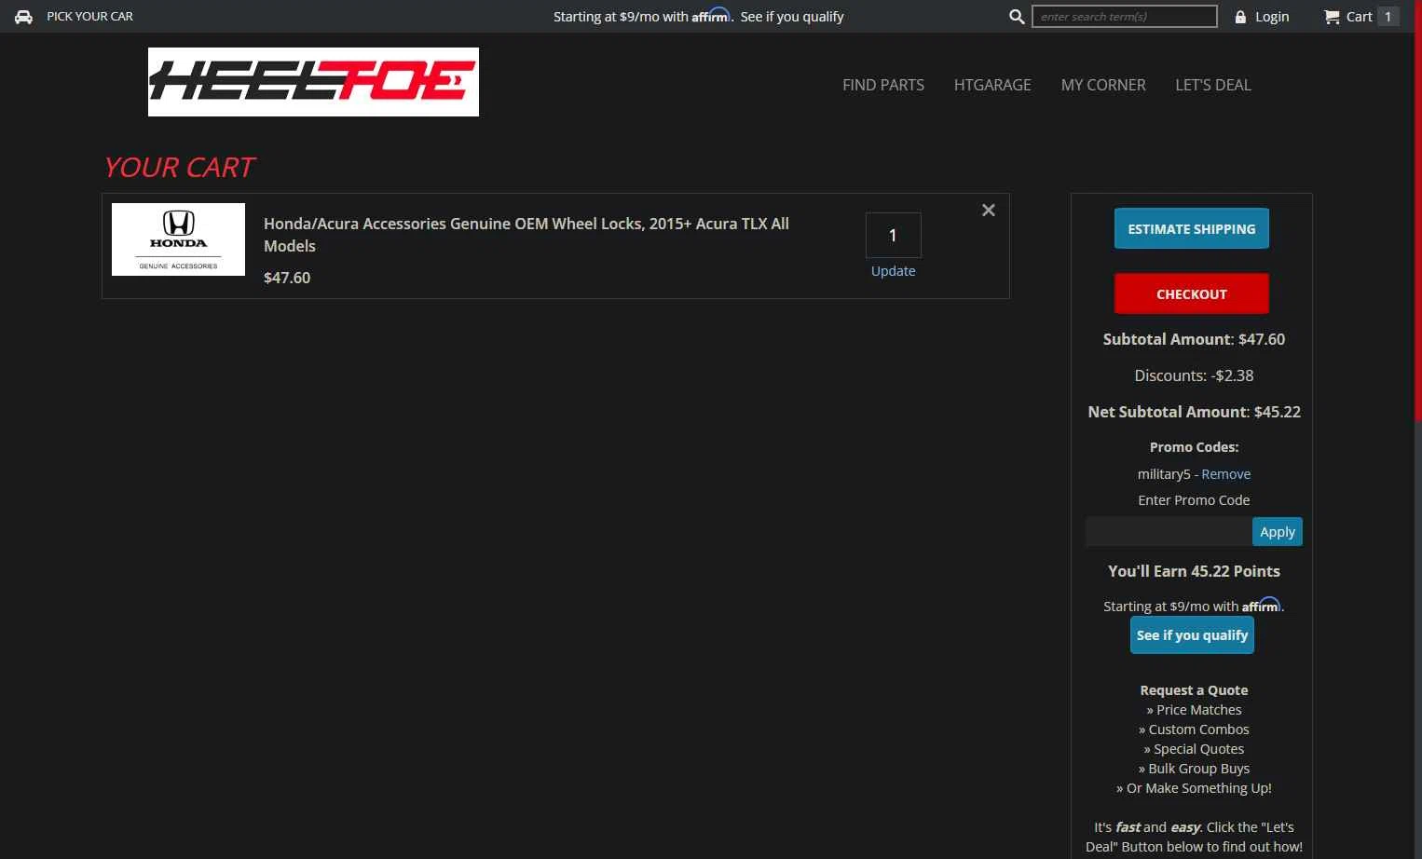Apply the promo code
This screenshot has height=859, width=1422.
(1278, 531)
